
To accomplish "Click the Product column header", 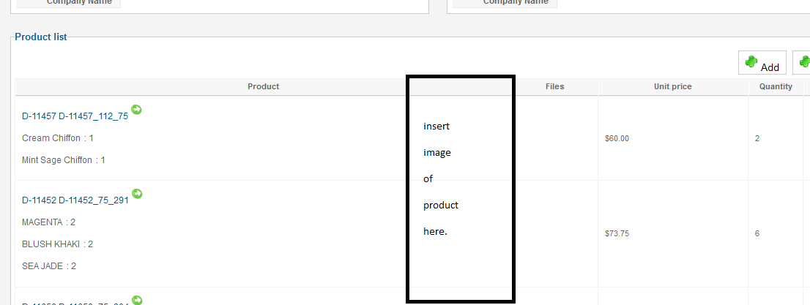I will 263,86.
